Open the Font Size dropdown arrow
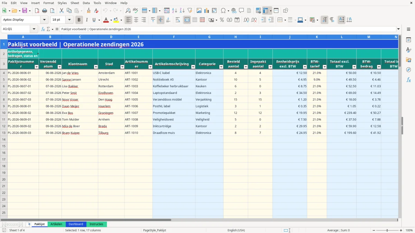Viewport: 415px width, 233px height. coord(70,20)
